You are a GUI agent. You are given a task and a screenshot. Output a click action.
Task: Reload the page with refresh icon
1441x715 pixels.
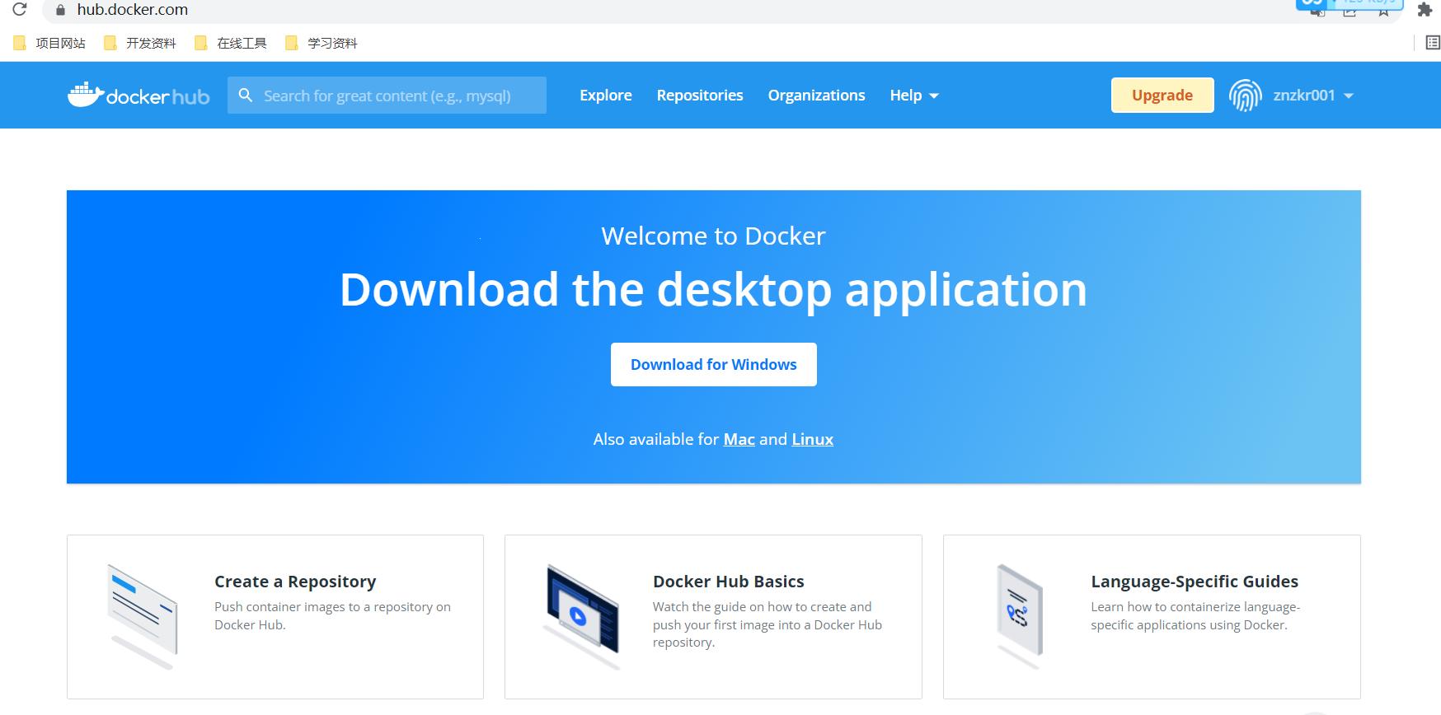click(20, 10)
